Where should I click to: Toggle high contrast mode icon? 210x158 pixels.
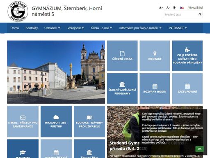point(174,7)
